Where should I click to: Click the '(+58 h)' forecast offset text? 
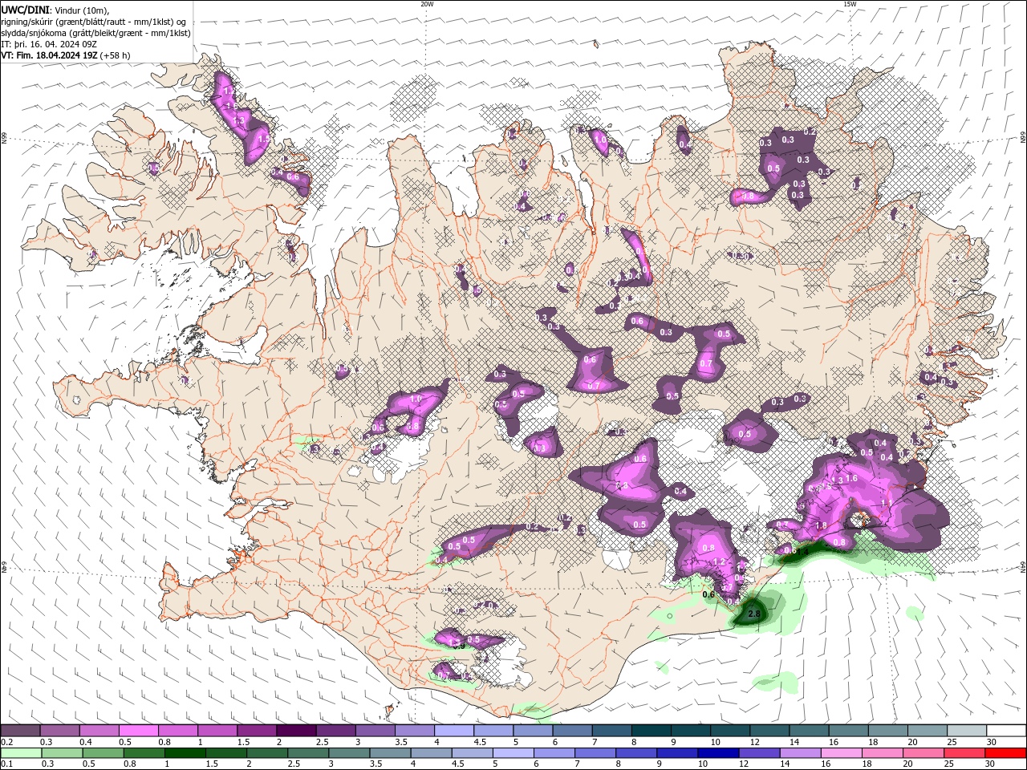[x=116, y=55]
